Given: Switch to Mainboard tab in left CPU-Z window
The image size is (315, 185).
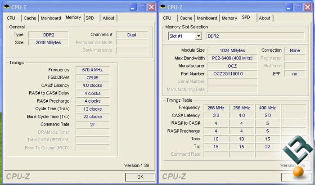Looking at the screenshot, I should point(51,18).
